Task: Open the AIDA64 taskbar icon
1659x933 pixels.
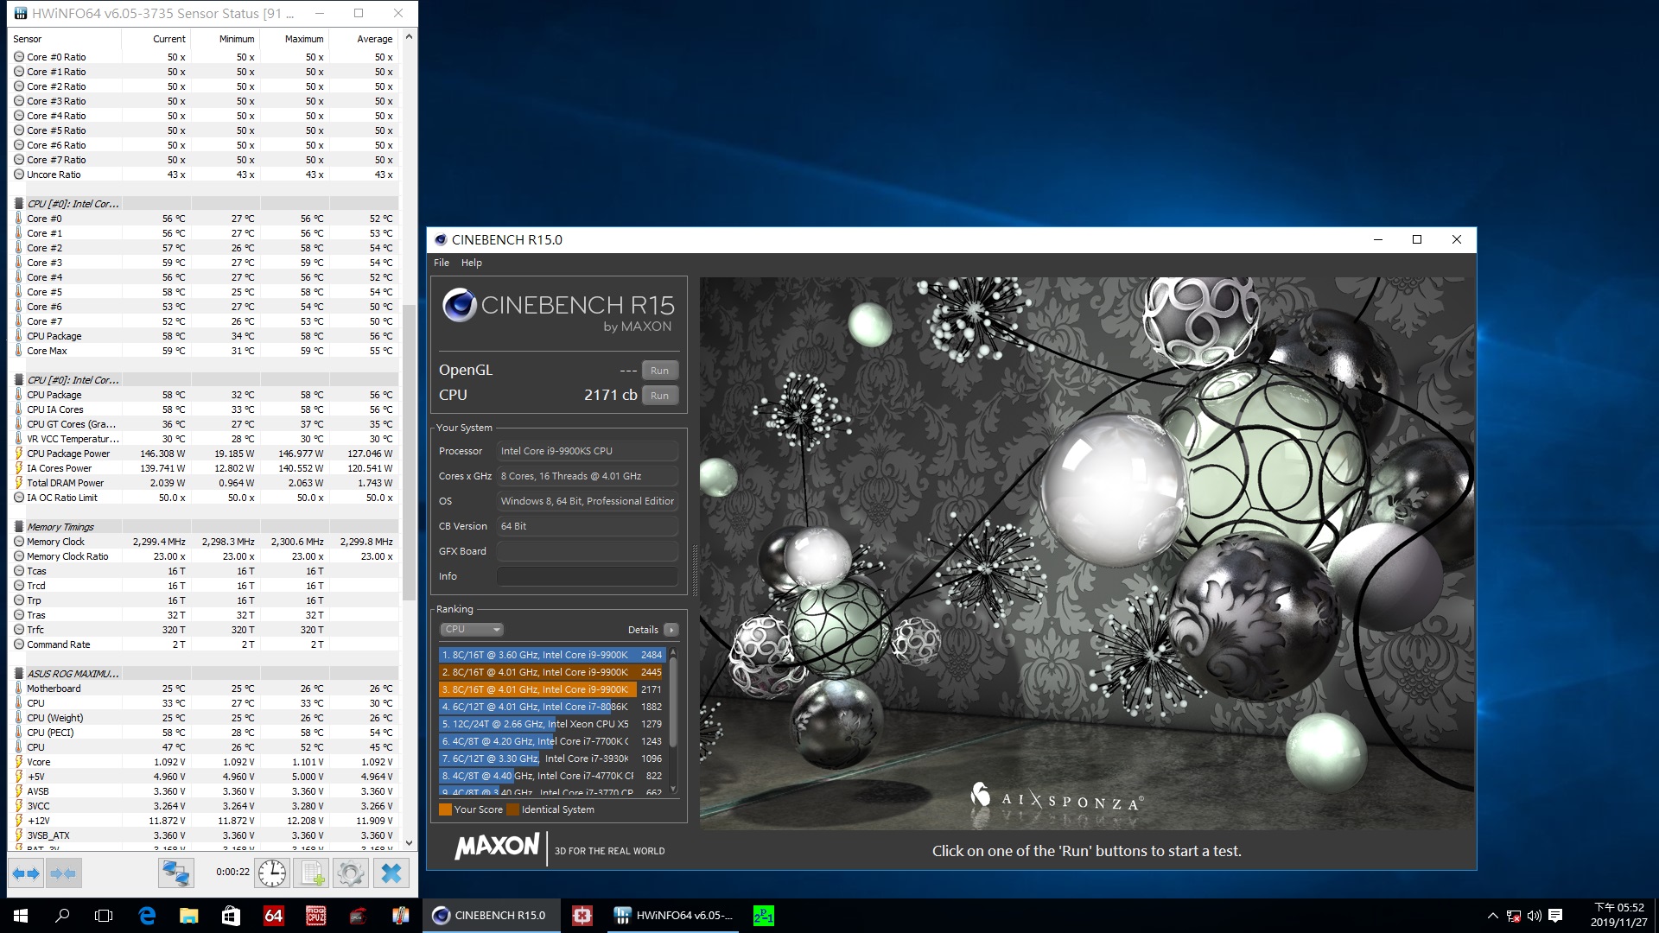Action: tap(273, 916)
